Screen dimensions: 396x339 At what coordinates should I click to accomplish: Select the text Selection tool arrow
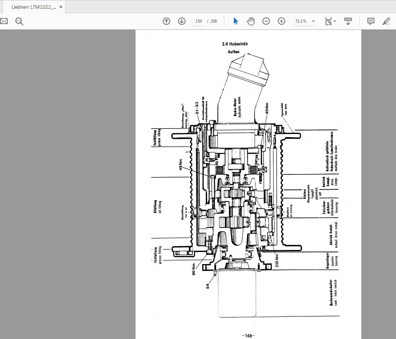tap(236, 21)
